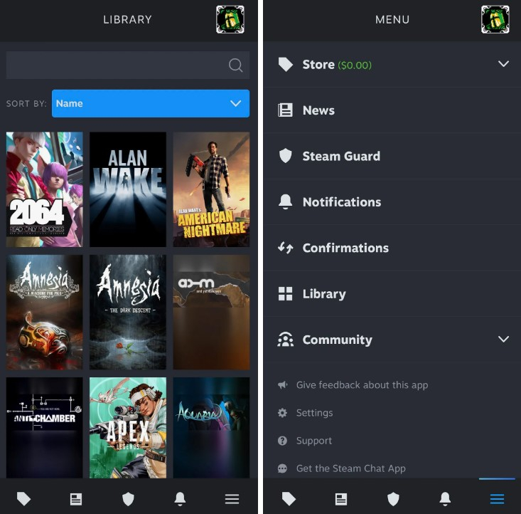Screen dimensions: 521x514
Task: Select the Alan Wake game cover
Action: click(x=128, y=189)
